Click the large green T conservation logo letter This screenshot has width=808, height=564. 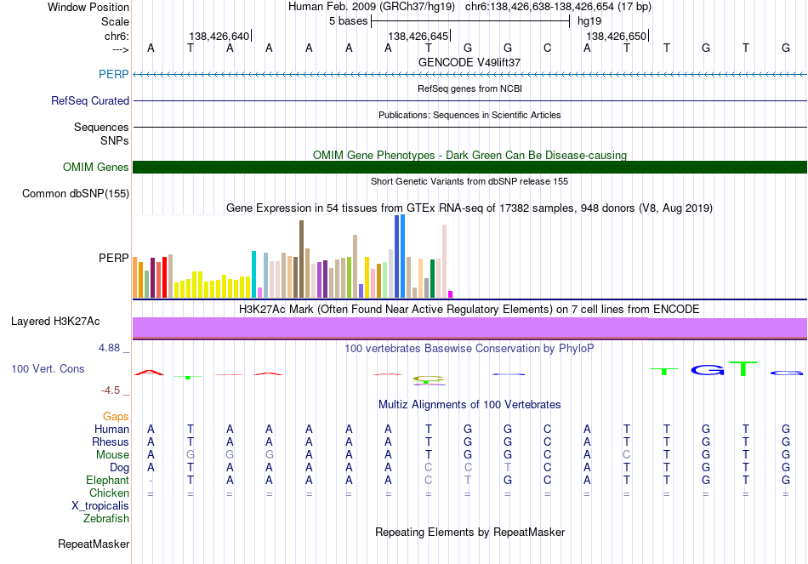point(743,368)
